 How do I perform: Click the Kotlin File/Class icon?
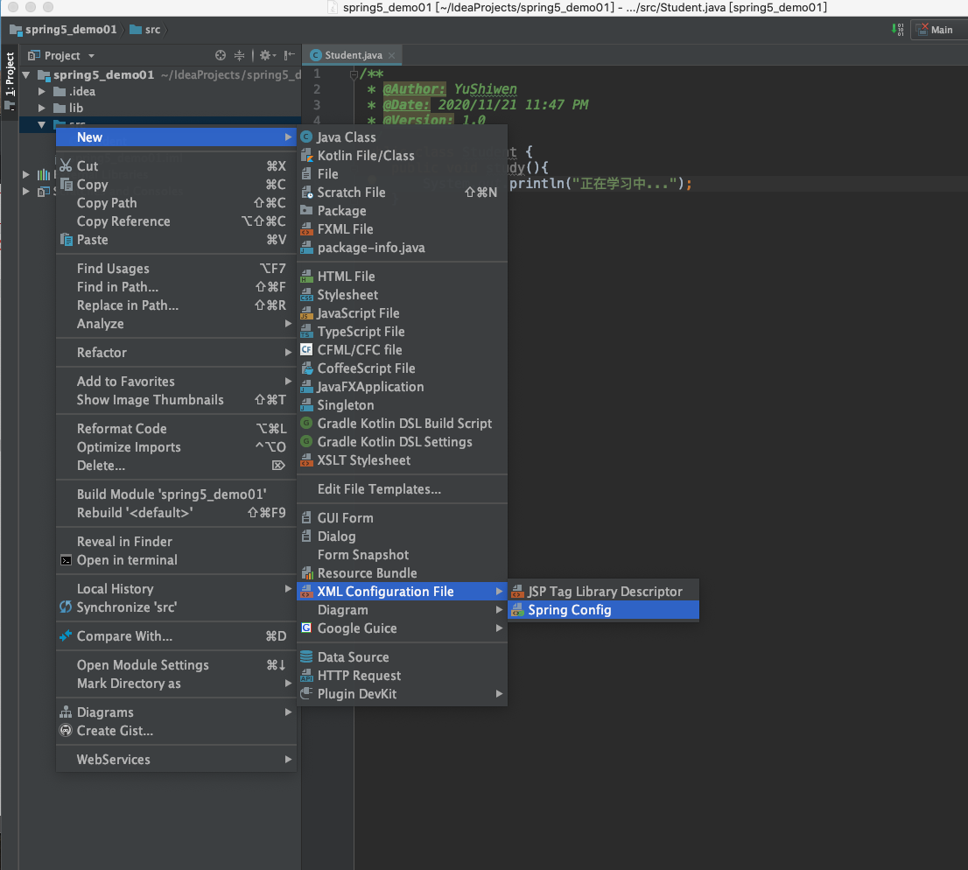pos(306,156)
